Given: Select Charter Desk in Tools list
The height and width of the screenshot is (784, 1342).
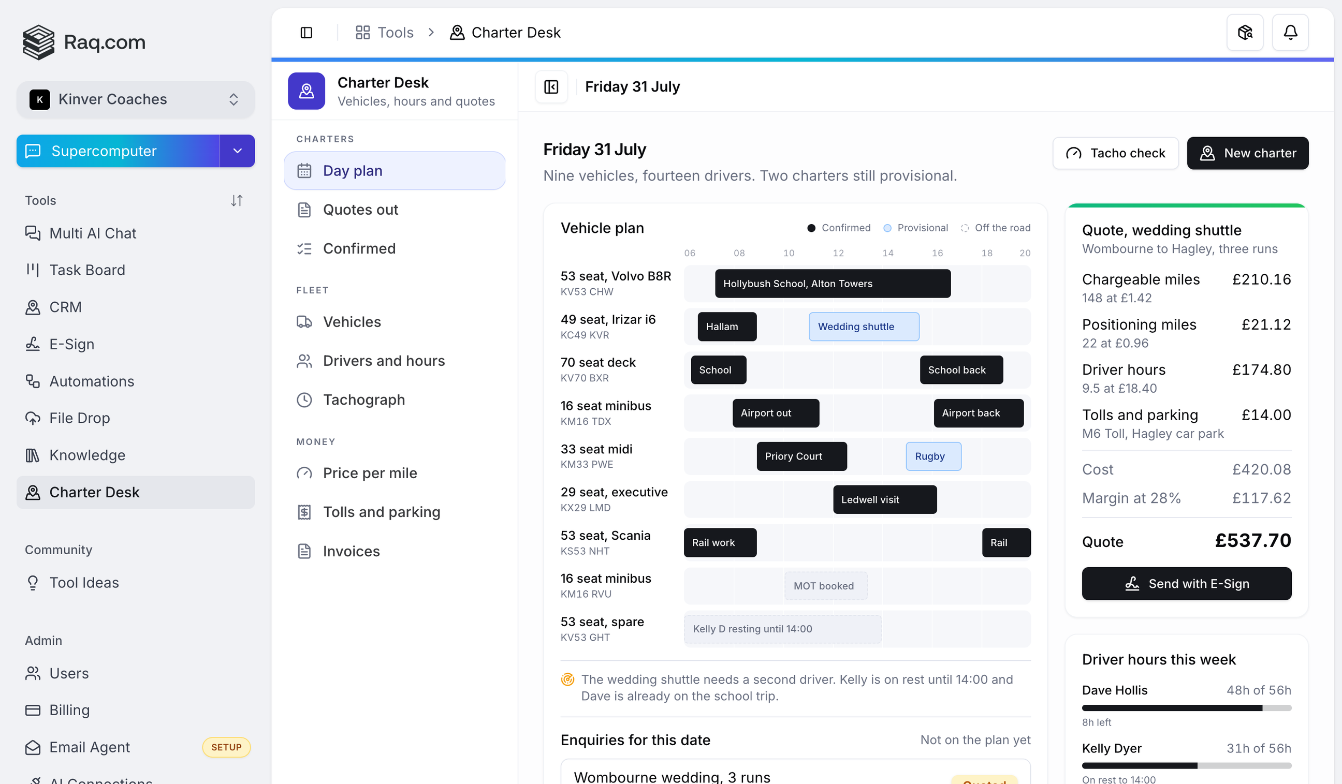Looking at the screenshot, I should click(135, 492).
